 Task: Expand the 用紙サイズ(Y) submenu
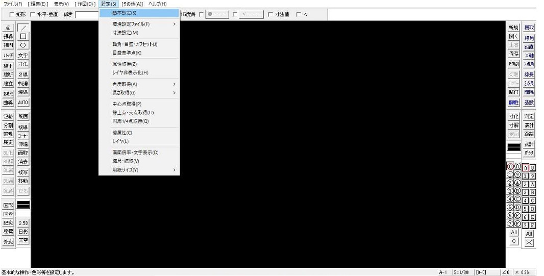[x=144, y=170]
